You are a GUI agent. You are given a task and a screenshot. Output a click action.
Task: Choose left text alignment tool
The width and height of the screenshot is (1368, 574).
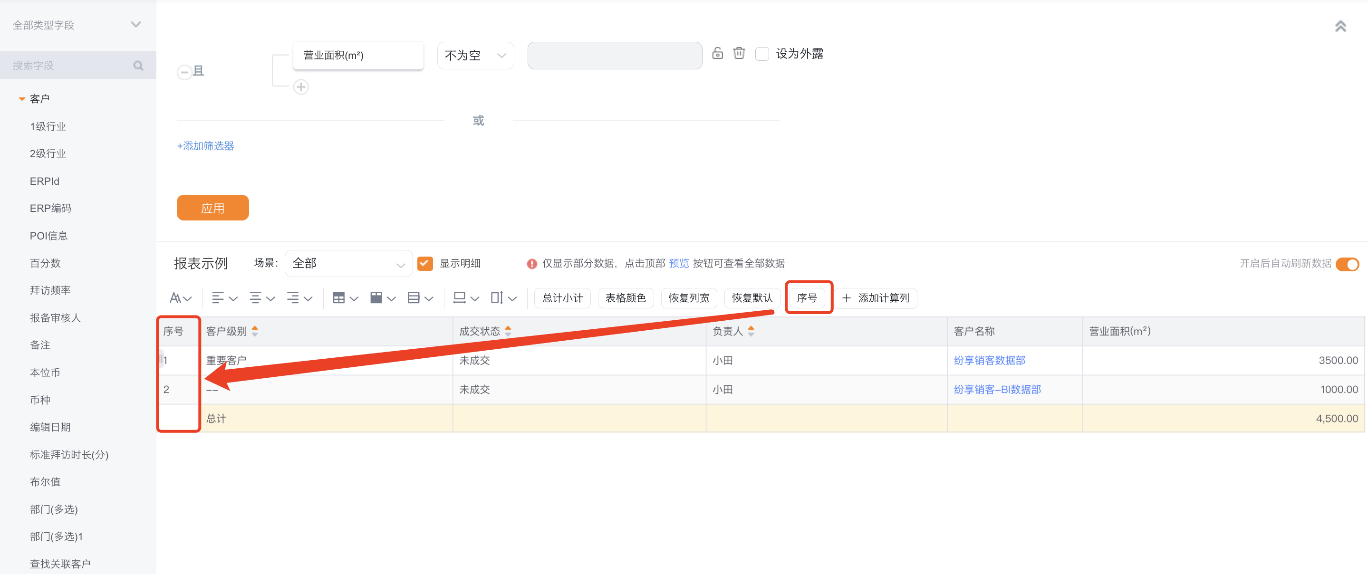pos(224,298)
